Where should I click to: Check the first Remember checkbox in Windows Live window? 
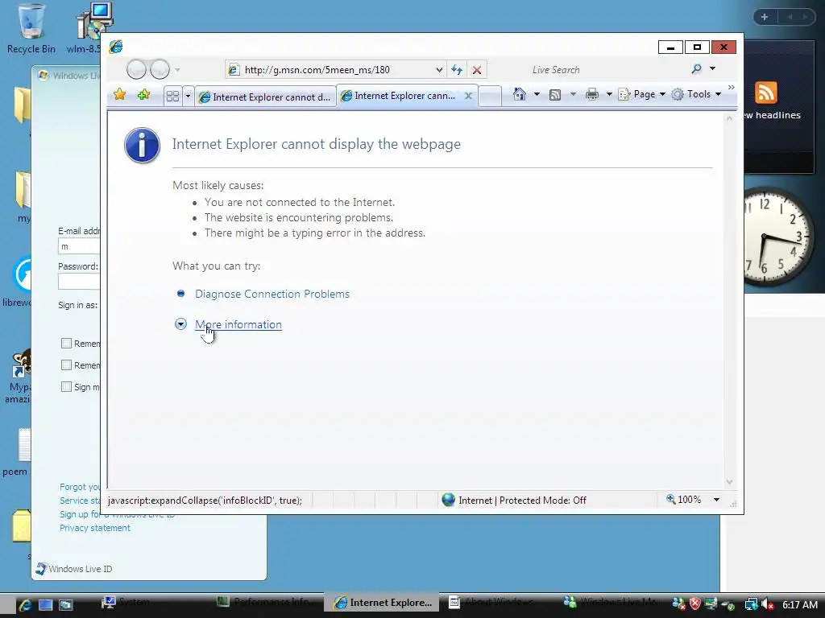(x=66, y=343)
